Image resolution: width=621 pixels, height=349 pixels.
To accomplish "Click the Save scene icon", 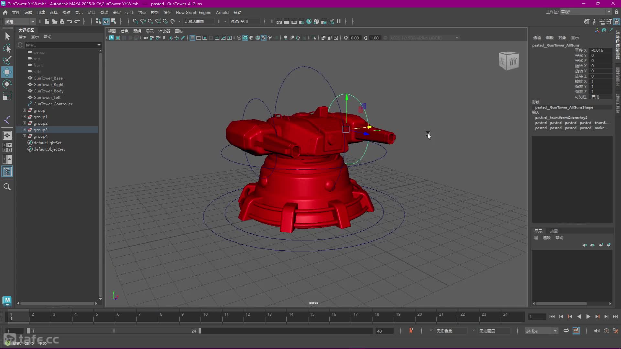I will tap(62, 21).
